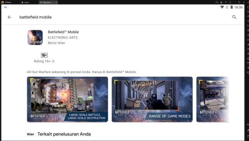This screenshot has width=249, height=141.
Task: Open Large-Scale Battles screenshot
Action: coord(67,99)
